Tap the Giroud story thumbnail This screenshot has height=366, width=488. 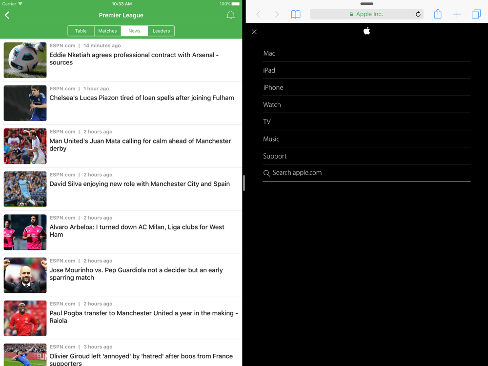tap(25, 355)
